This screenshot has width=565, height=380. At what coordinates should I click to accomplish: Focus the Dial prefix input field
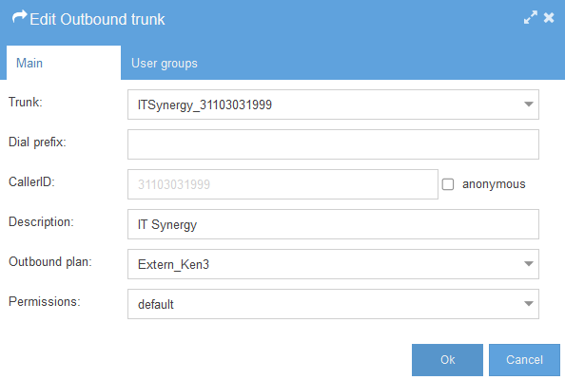click(333, 144)
